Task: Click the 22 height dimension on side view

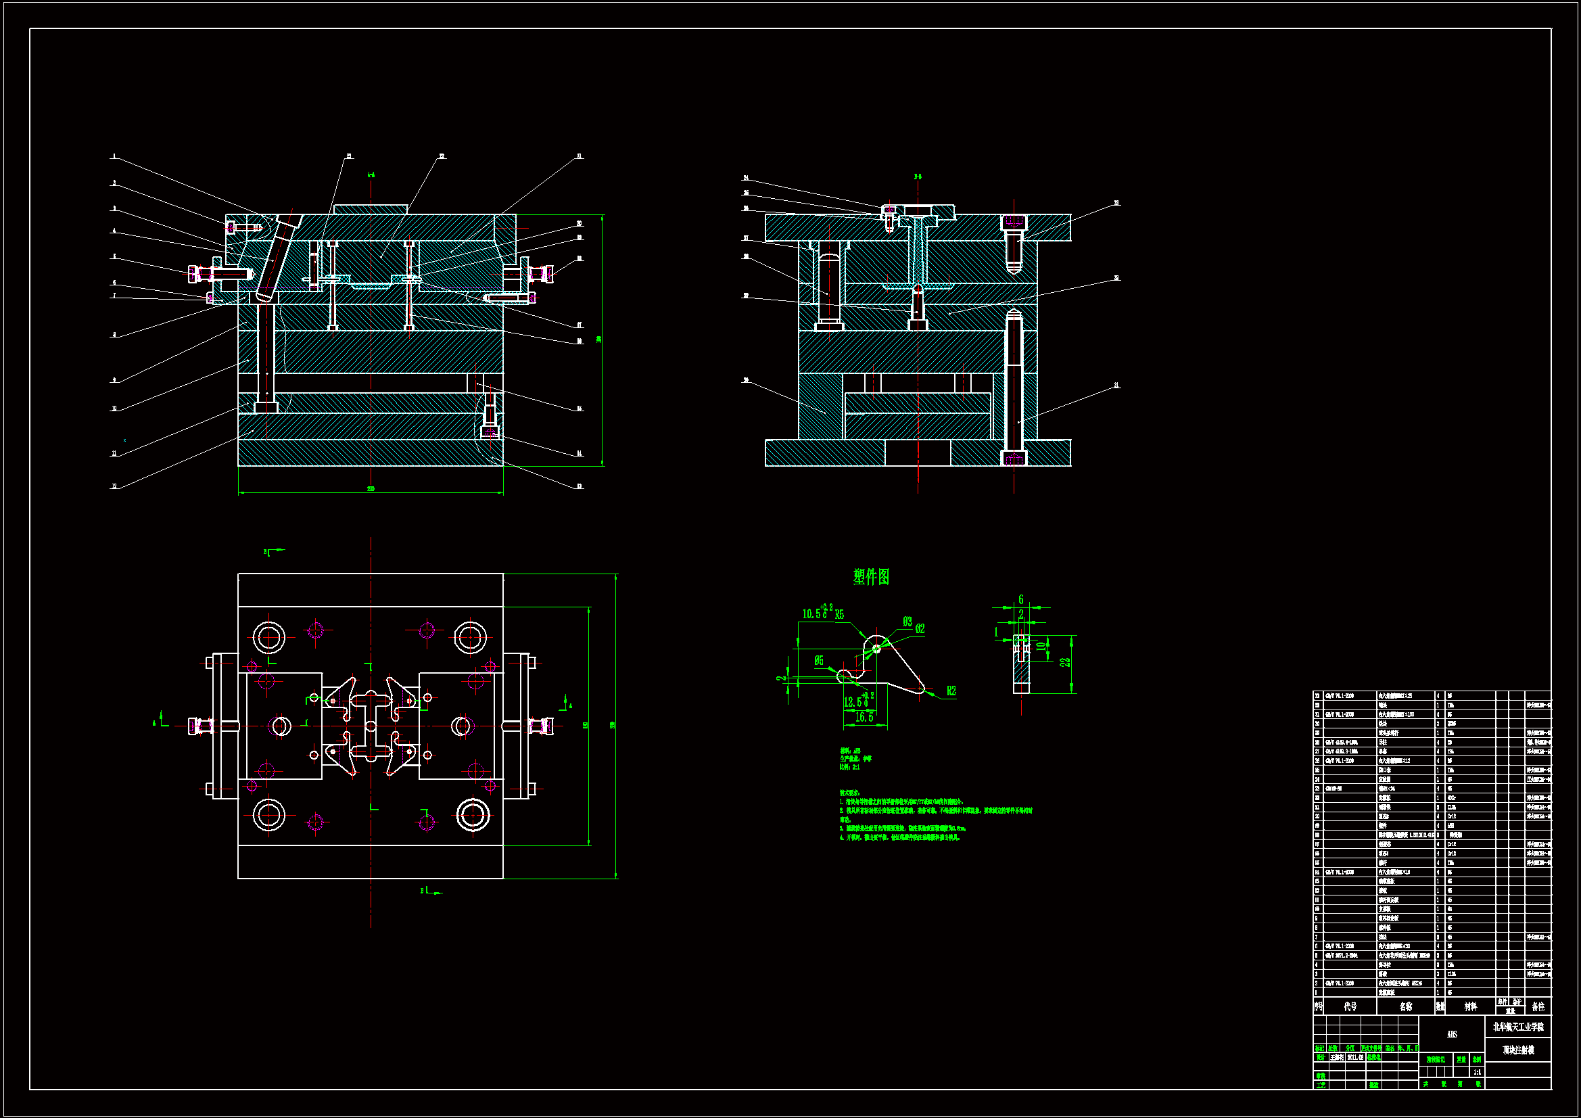Action: click(1065, 662)
